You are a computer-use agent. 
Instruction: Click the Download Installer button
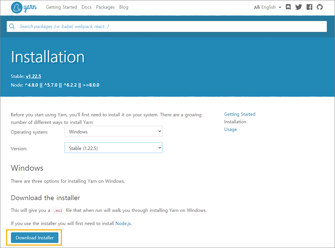[x=35, y=238]
